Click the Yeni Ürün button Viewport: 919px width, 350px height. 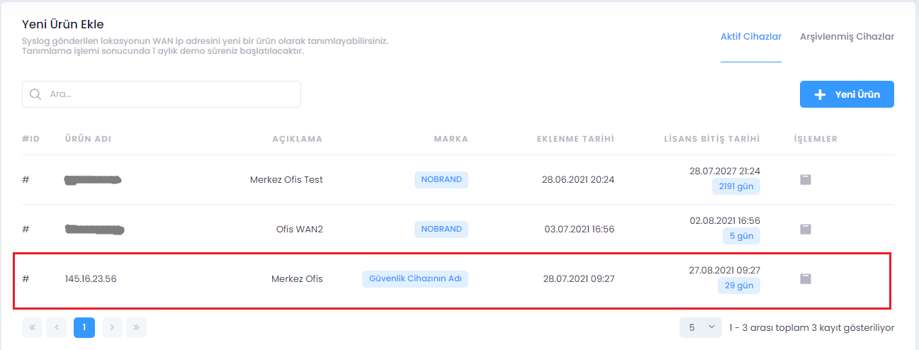(847, 94)
